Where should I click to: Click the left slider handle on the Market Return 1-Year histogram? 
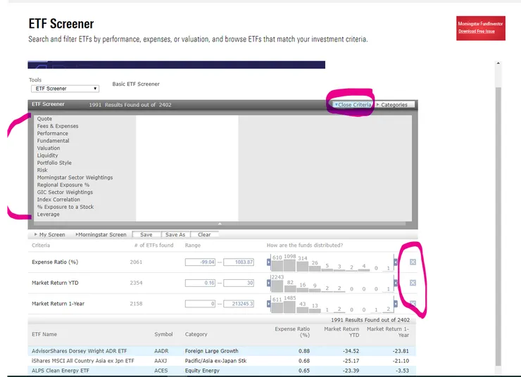268,304
